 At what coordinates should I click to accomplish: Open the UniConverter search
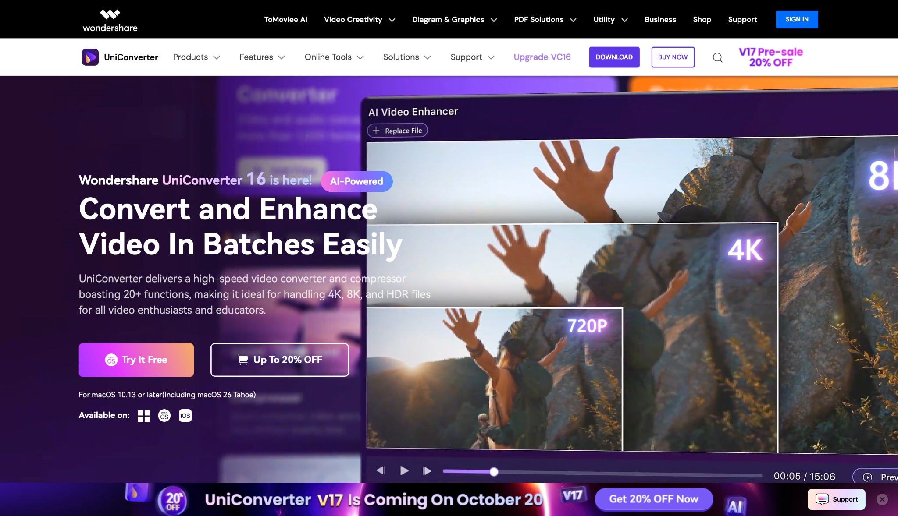717,57
